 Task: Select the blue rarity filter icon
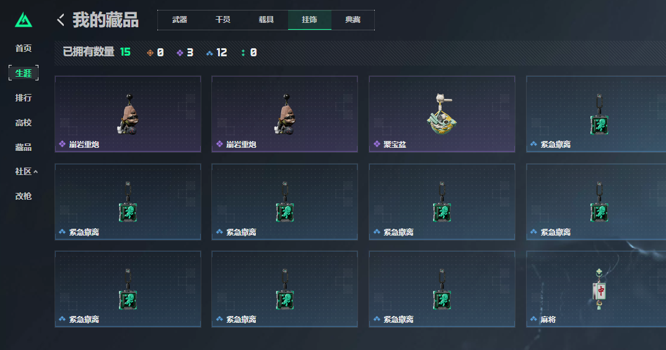(209, 53)
